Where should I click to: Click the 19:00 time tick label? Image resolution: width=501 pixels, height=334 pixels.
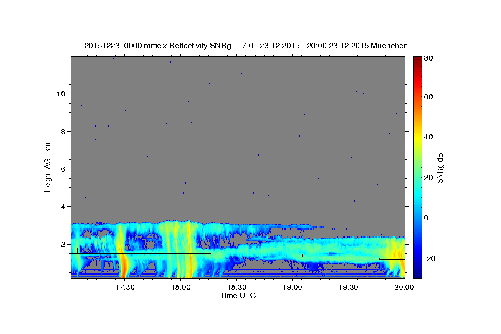click(x=292, y=288)
